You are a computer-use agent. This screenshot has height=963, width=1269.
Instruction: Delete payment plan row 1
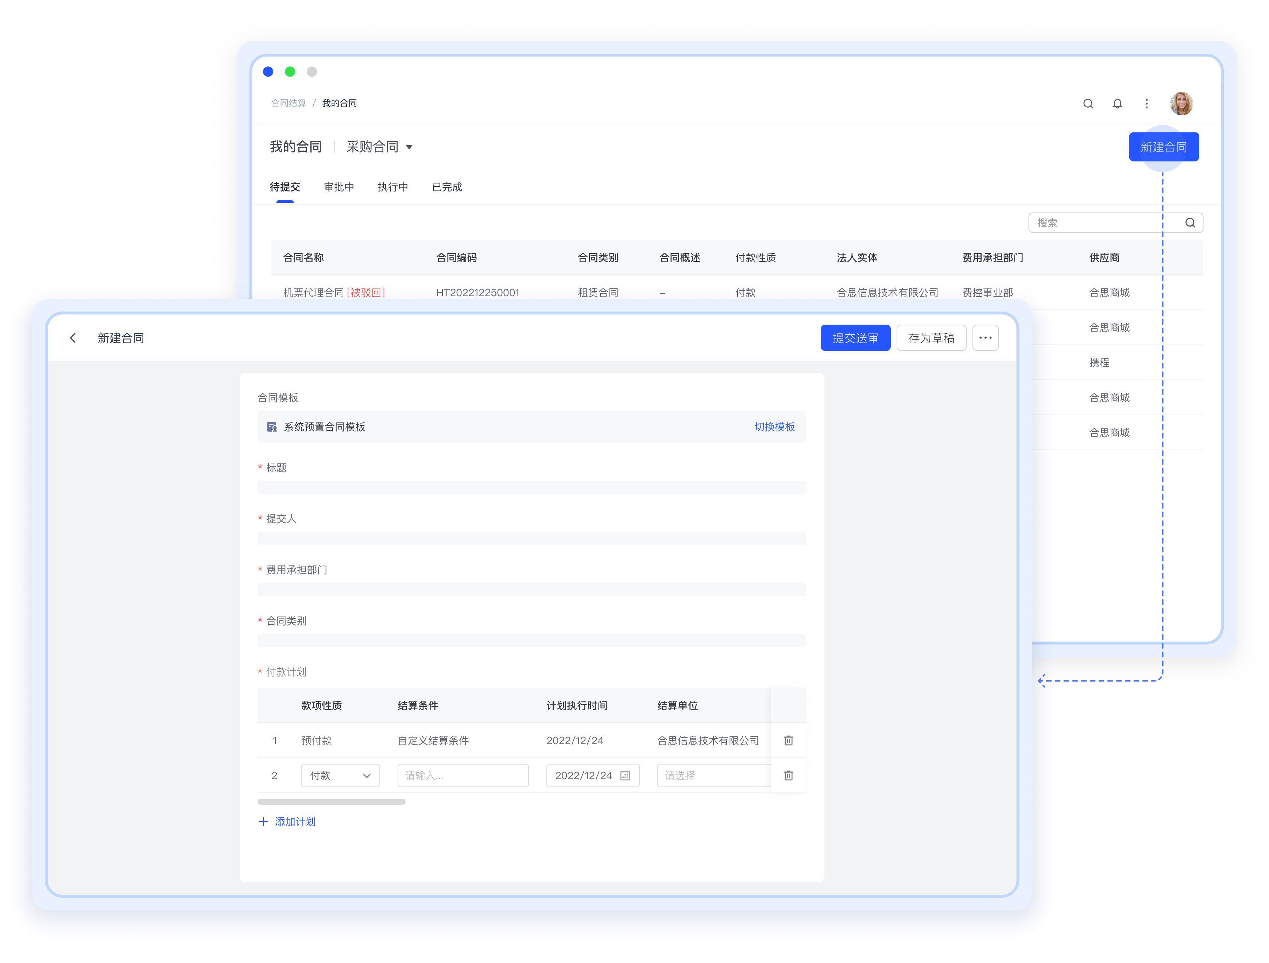(x=788, y=740)
